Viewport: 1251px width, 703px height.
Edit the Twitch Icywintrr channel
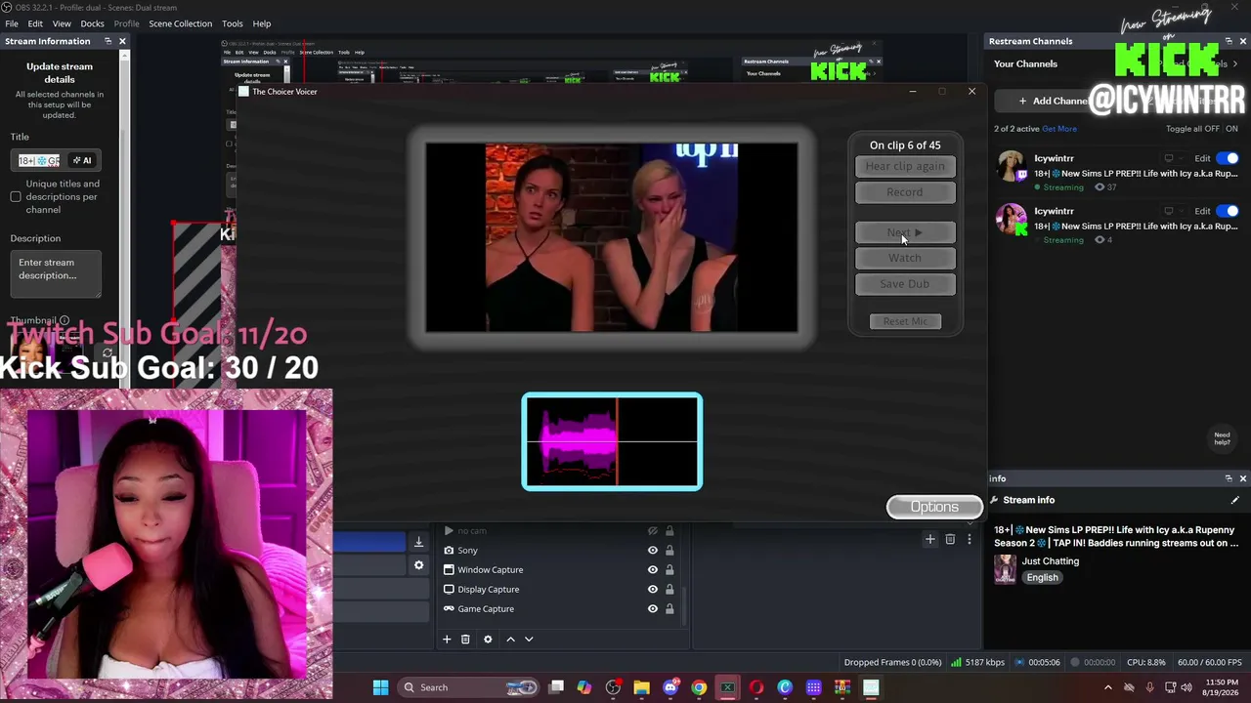[x=1202, y=158]
